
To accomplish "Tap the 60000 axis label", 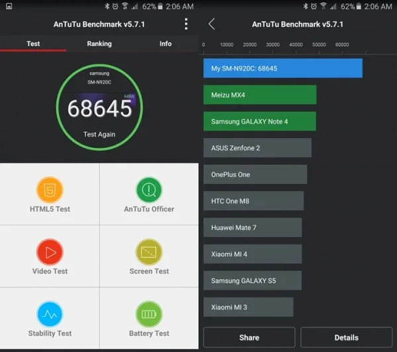I will [x=342, y=45].
